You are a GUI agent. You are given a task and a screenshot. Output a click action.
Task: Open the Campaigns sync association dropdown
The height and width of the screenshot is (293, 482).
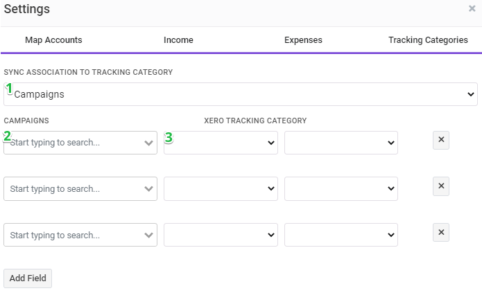point(241,94)
